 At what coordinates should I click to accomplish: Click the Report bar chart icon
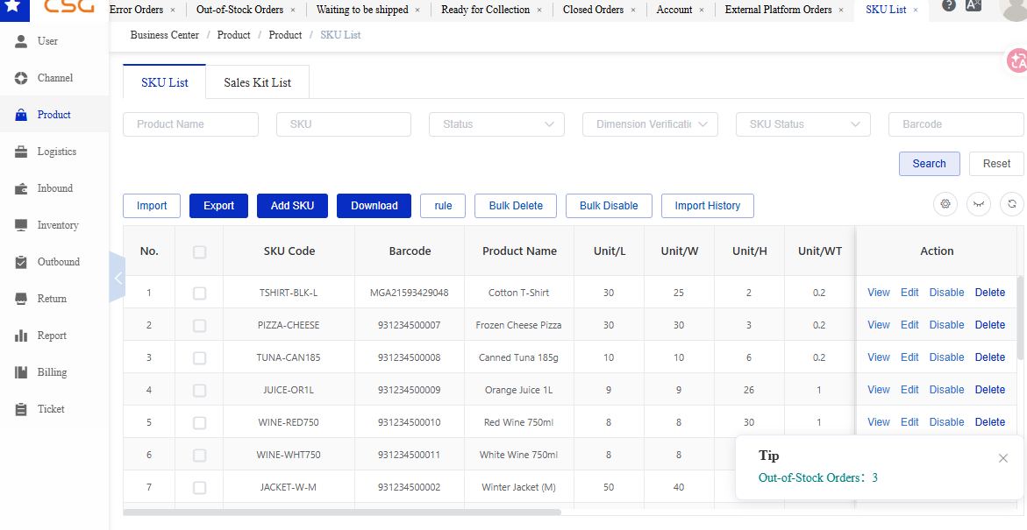point(22,336)
